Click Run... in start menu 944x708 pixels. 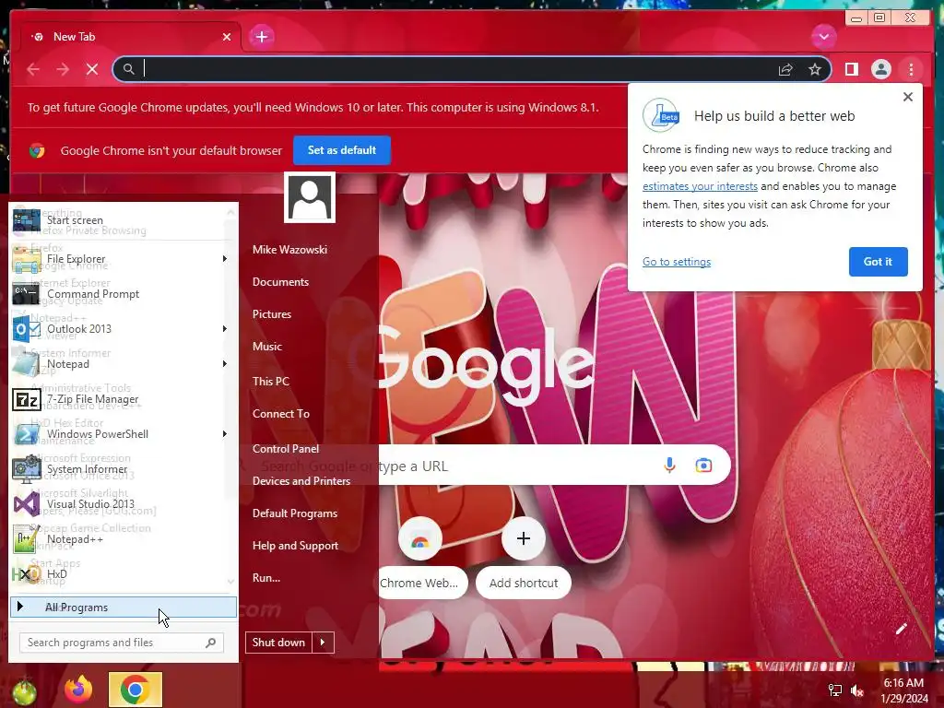click(266, 578)
